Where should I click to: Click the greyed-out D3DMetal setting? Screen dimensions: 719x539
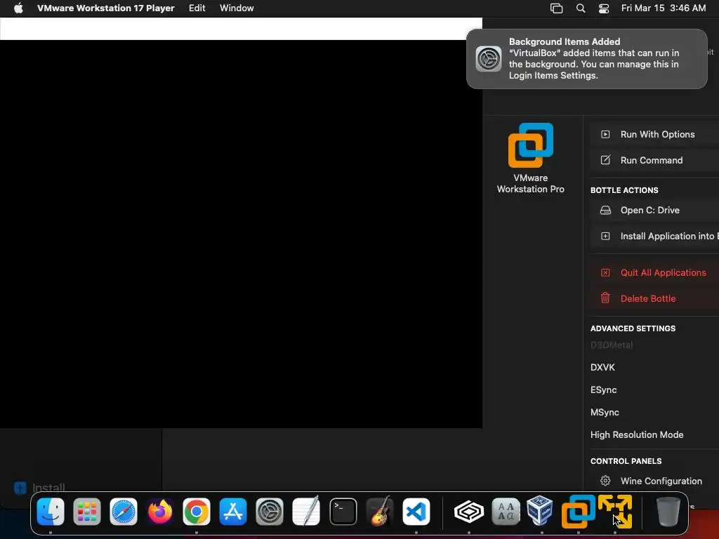612,345
